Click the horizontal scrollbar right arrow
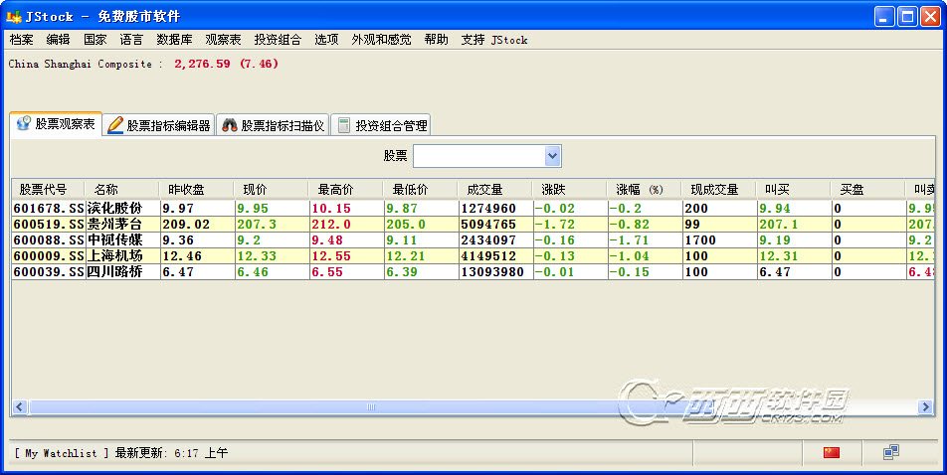The image size is (947, 475). point(925,406)
